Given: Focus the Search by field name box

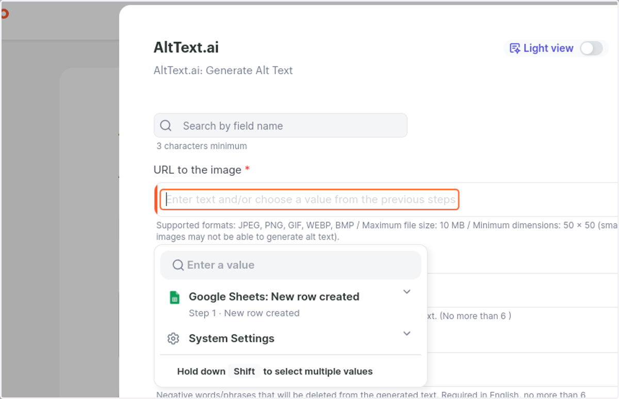Looking at the screenshot, I should pos(281,126).
